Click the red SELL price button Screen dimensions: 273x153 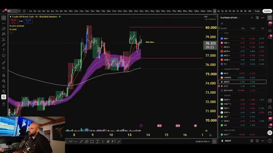pos(14,21)
